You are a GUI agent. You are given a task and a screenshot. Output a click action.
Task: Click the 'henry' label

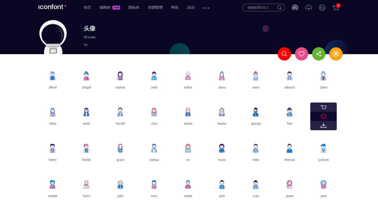tap(53, 160)
